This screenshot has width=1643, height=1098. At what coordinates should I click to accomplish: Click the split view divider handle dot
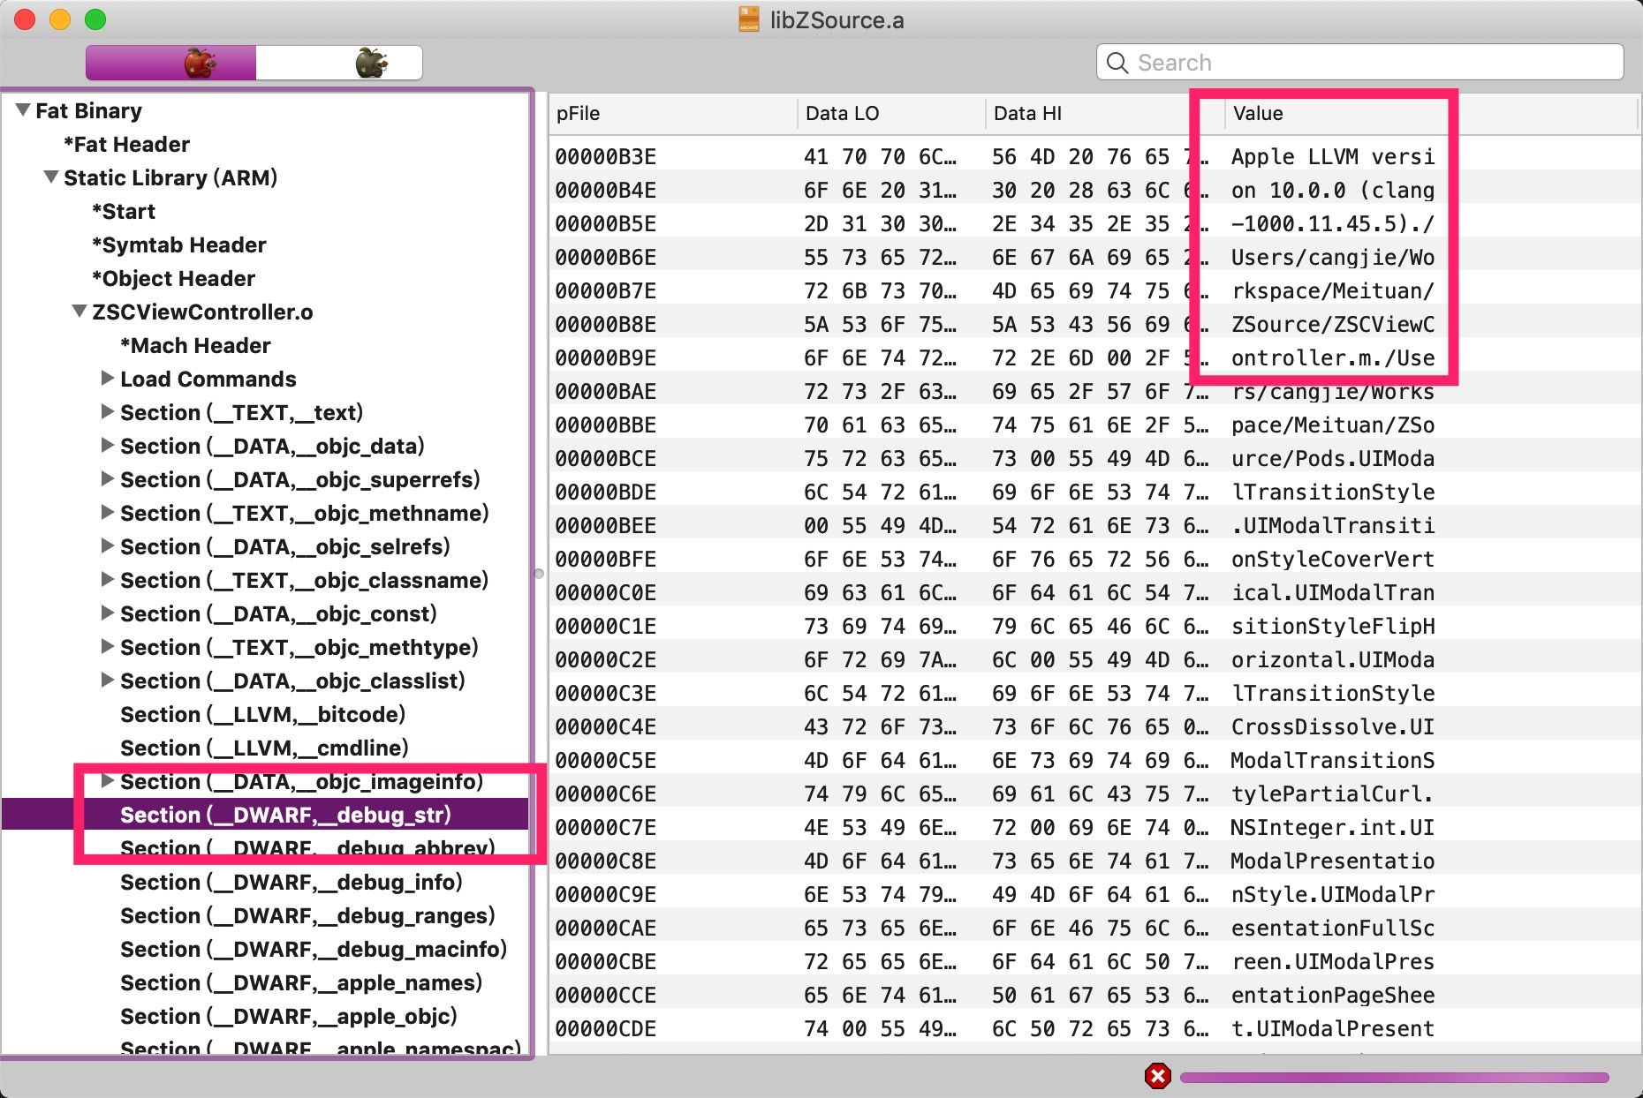539,574
